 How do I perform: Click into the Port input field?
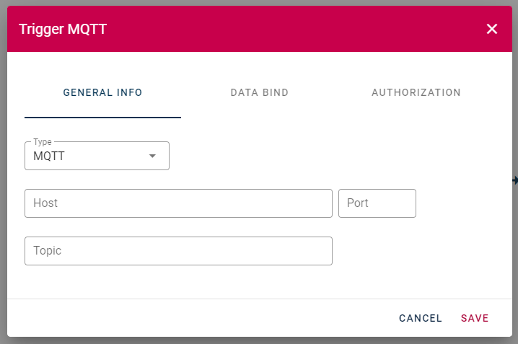click(377, 203)
